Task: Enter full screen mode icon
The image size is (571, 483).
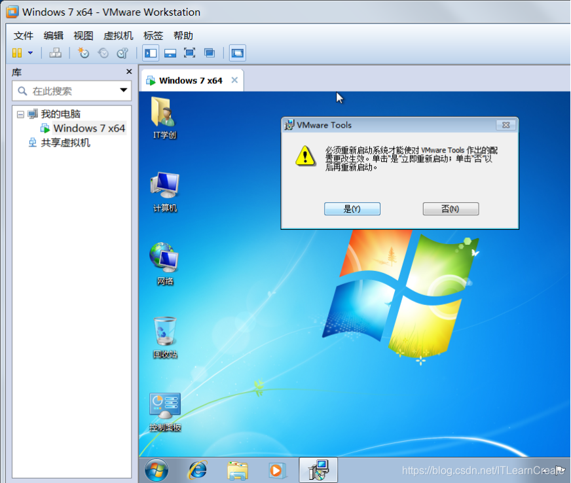Action: point(189,53)
